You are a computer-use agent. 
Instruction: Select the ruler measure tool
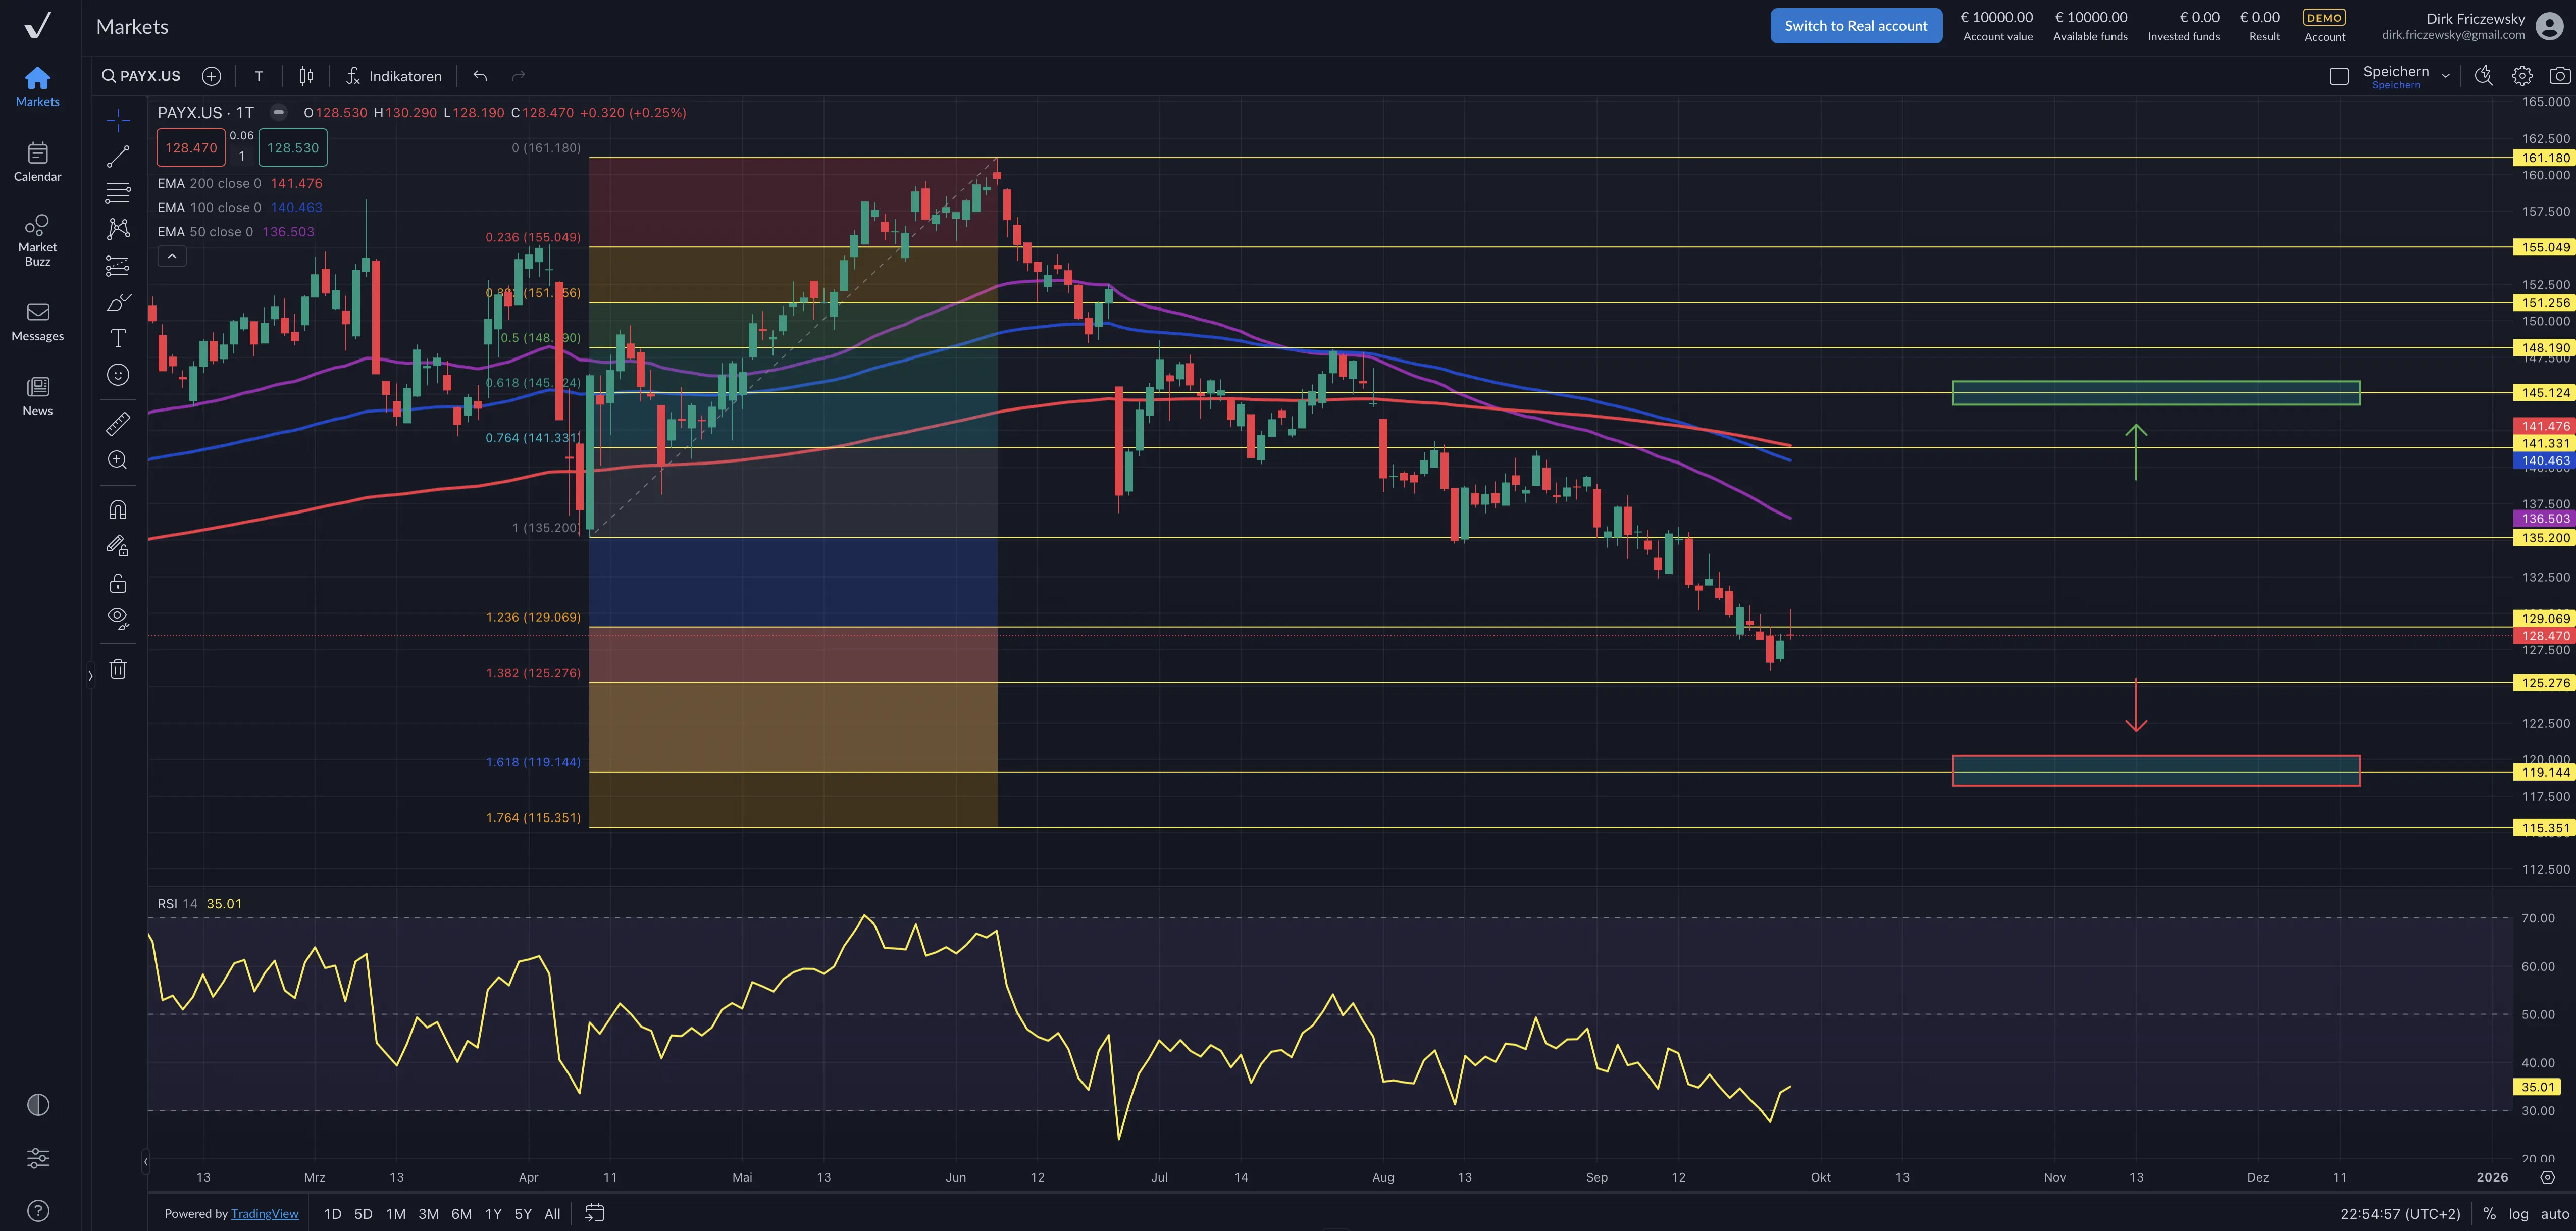(118, 424)
